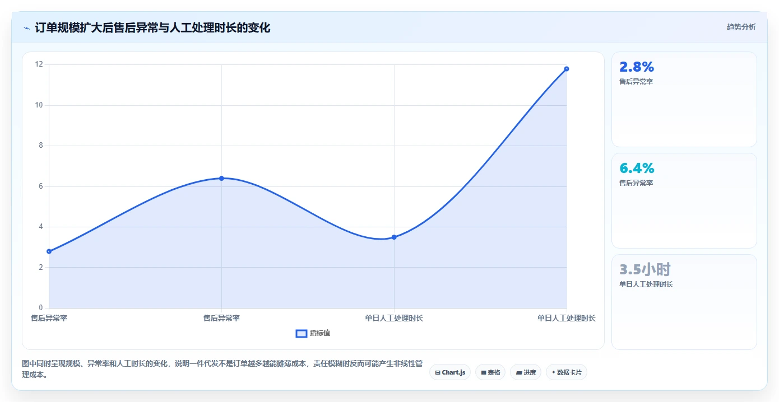Click the chart data point at 6.4
Screen dimensions: 779x402
221,178
